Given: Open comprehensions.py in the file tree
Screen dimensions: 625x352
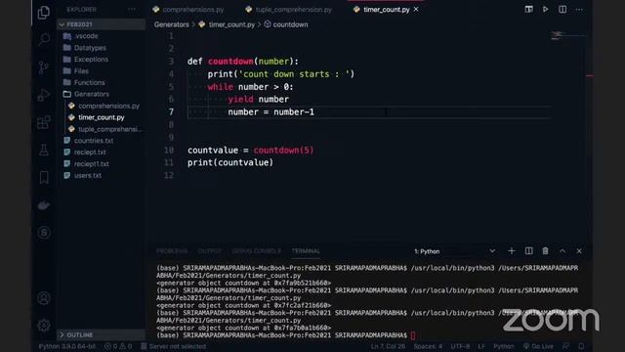Looking at the screenshot, I should click(x=108, y=106).
